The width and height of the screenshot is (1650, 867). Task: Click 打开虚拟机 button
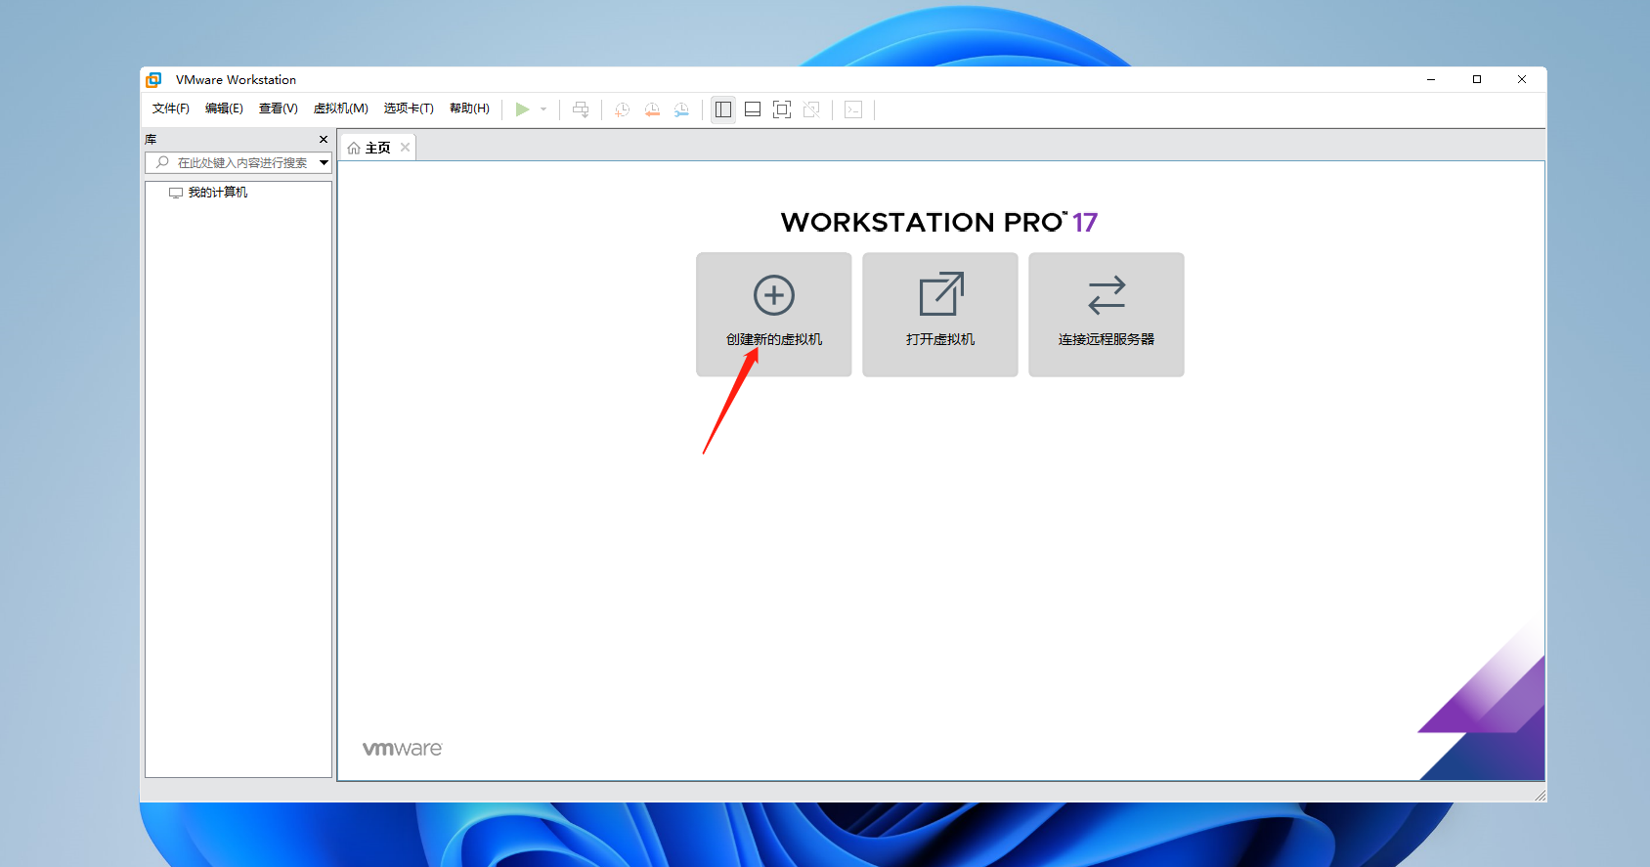(940, 315)
